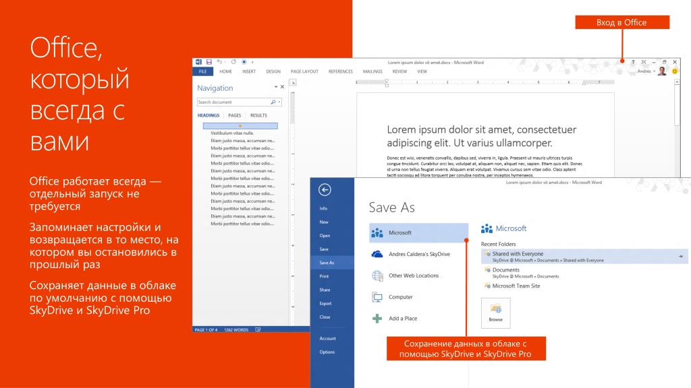
Task: Open the Customize Quick Access Toolbar arrow
Action: coord(252,63)
